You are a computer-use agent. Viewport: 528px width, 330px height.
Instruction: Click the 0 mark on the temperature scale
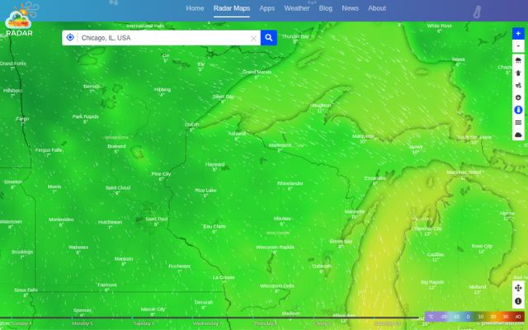click(x=468, y=317)
